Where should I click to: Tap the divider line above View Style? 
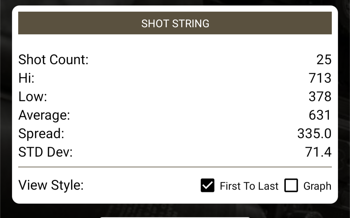(x=175, y=167)
